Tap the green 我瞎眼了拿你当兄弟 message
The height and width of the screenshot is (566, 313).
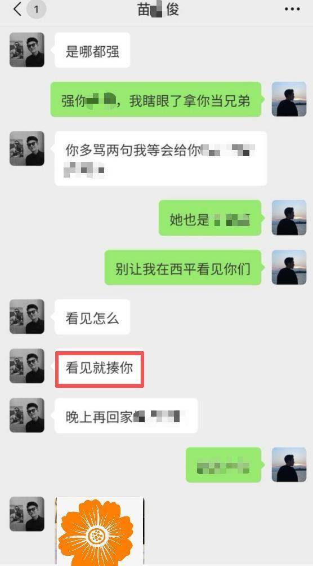coord(155,99)
